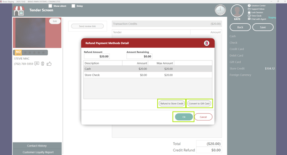Click Refund to Store Credit button

[172, 103]
